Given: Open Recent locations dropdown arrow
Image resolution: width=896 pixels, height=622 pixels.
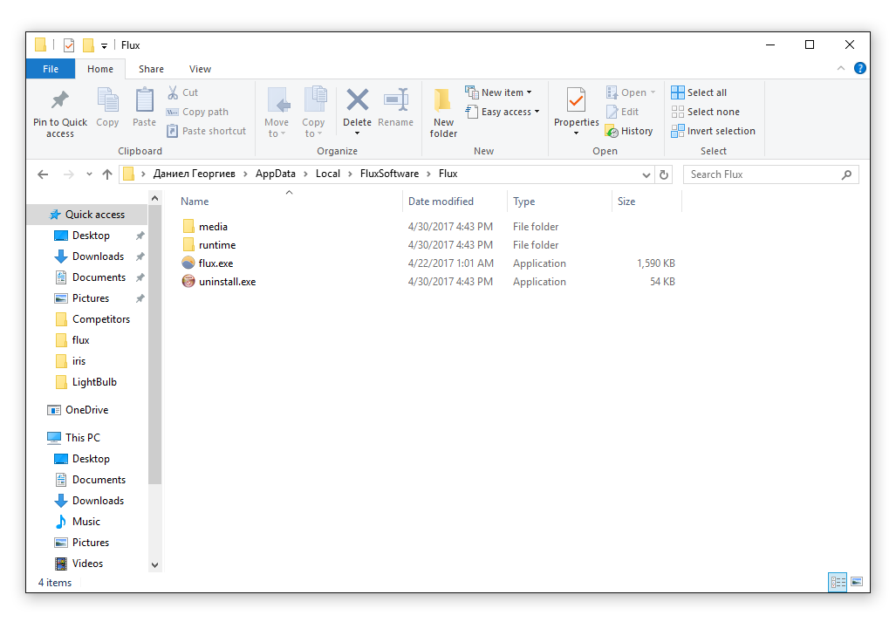Looking at the screenshot, I should point(89,174).
